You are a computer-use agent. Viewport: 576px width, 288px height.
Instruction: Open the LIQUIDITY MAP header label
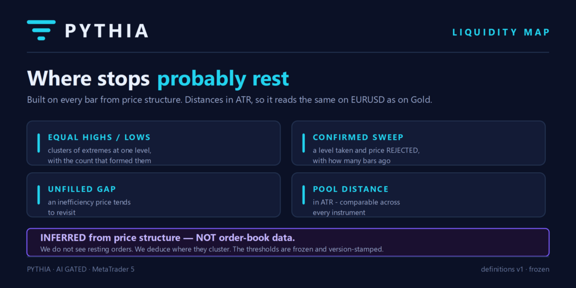pos(501,32)
